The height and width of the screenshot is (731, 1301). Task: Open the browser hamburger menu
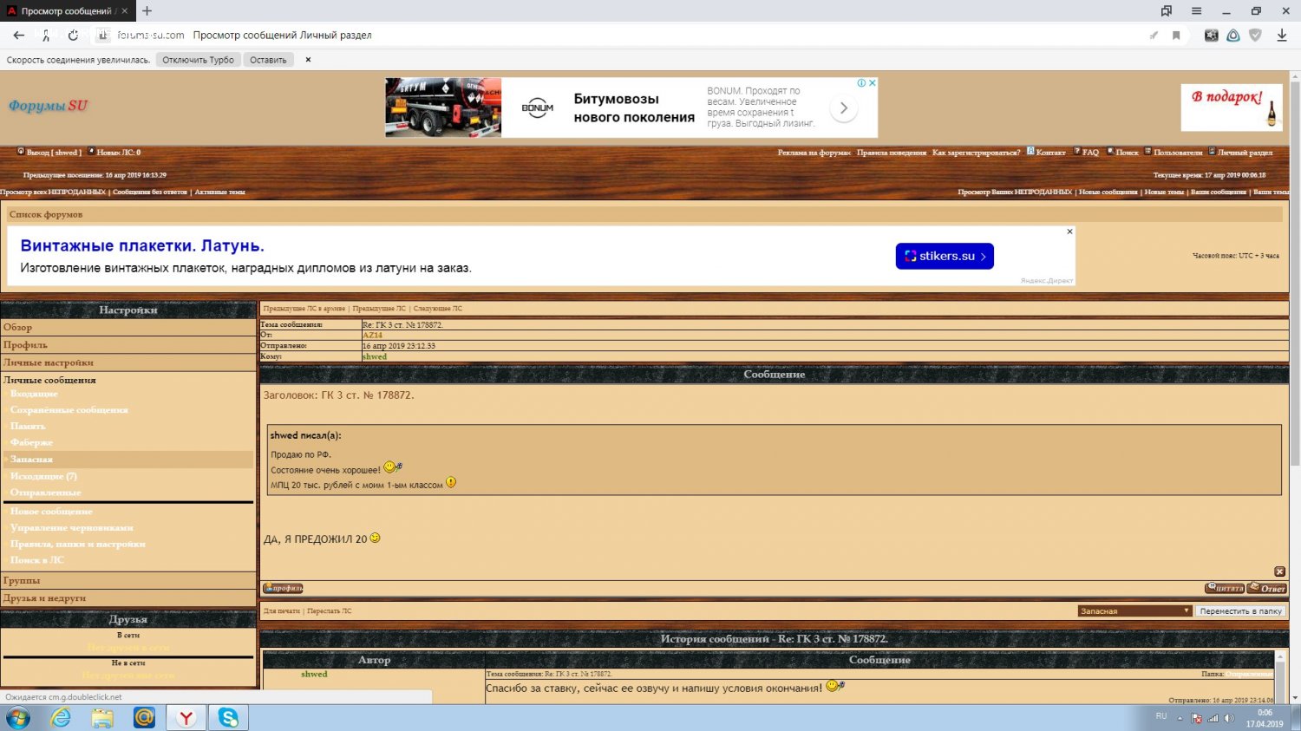pos(1196,11)
